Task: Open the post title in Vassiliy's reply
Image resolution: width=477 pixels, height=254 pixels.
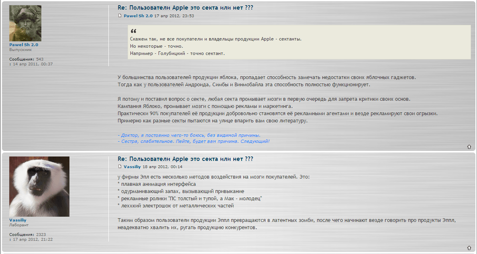Action: tap(185, 159)
